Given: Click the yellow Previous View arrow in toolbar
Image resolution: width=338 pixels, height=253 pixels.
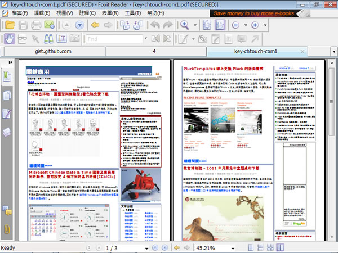Looking at the screenshot, I should [95, 25].
